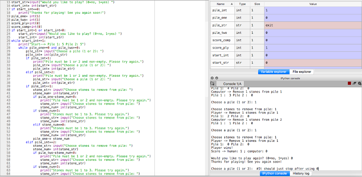
Task: Open the History log tab
Action: coord(301,173)
